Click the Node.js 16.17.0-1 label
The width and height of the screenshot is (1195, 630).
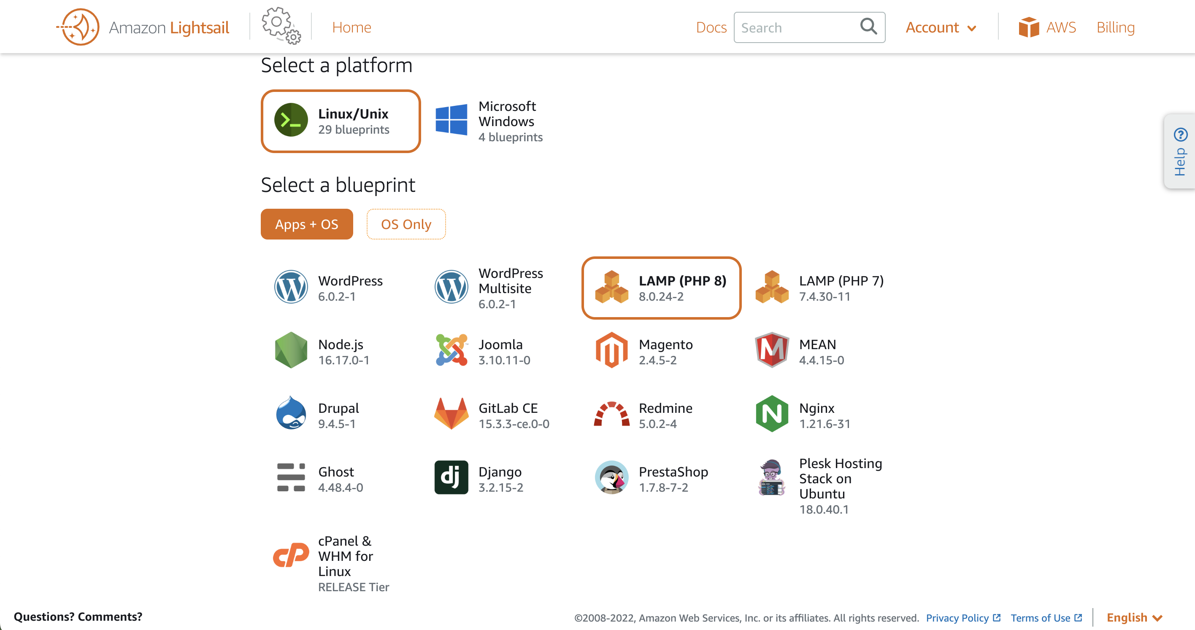tap(344, 352)
